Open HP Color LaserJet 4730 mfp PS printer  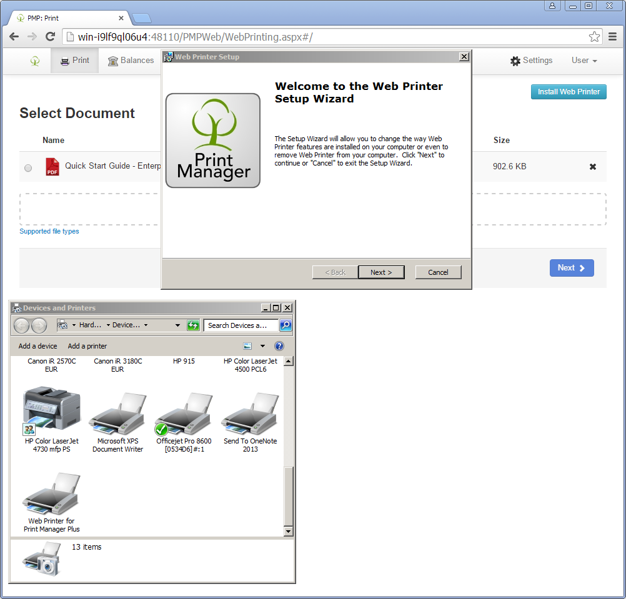pos(52,419)
